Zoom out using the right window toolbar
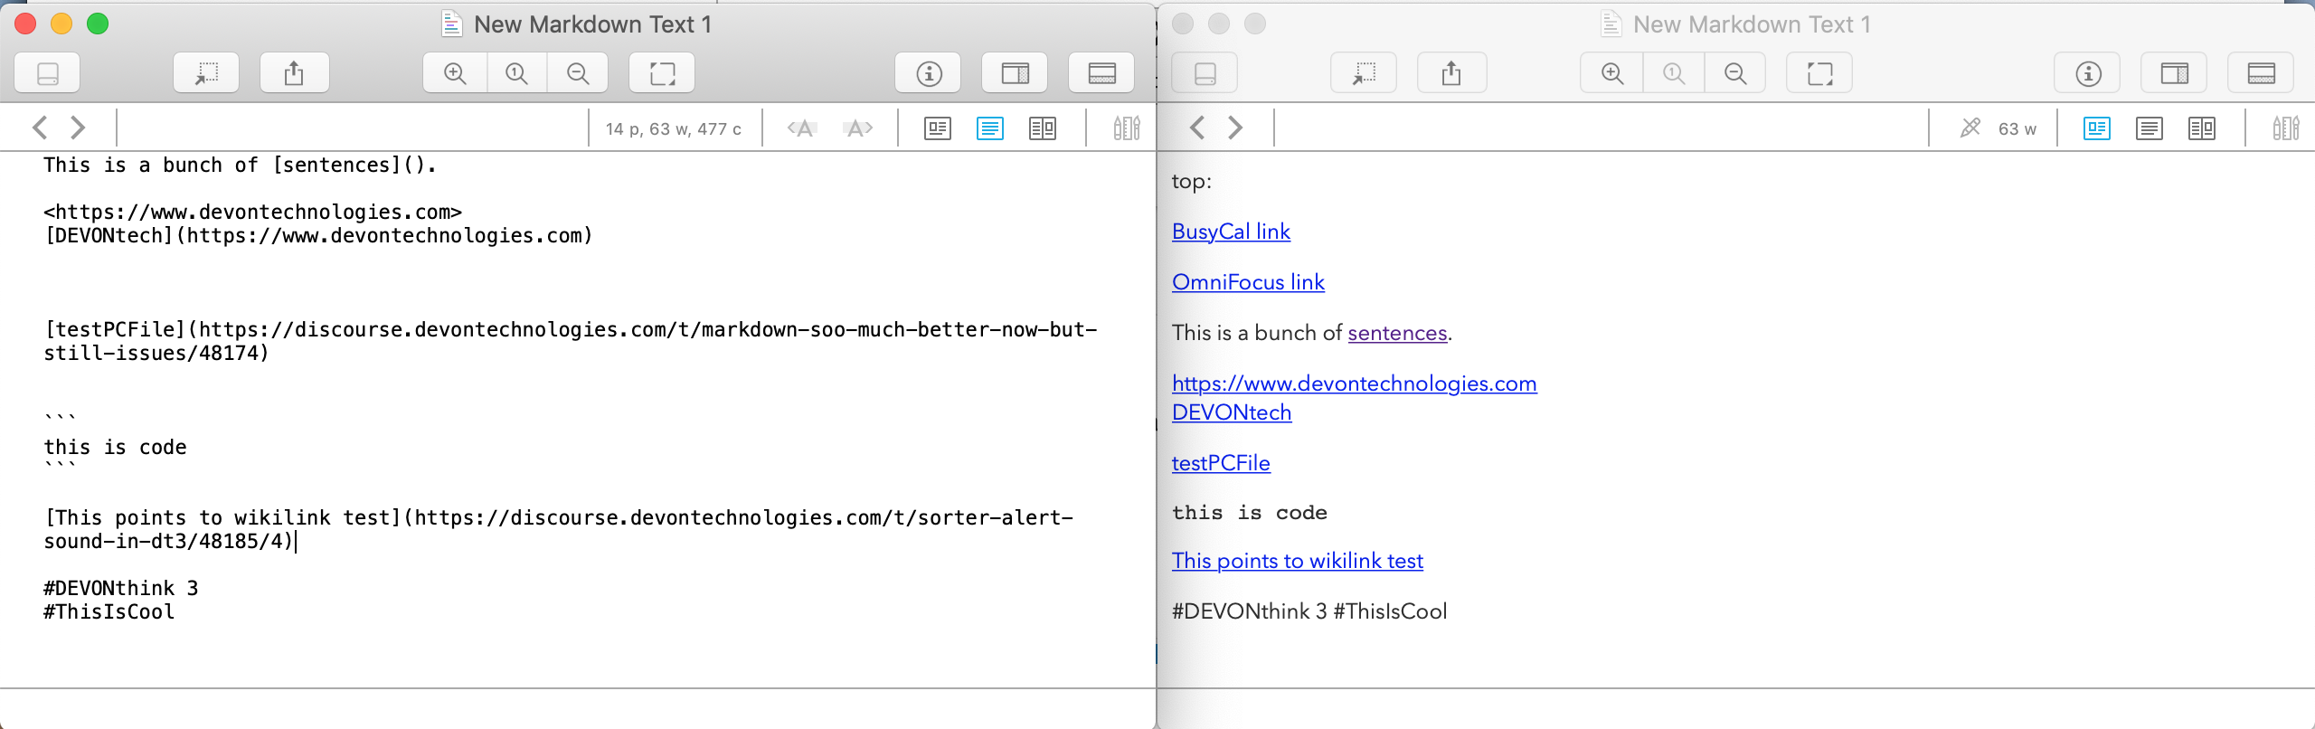This screenshot has height=729, width=2315. click(x=1735, y=73)
